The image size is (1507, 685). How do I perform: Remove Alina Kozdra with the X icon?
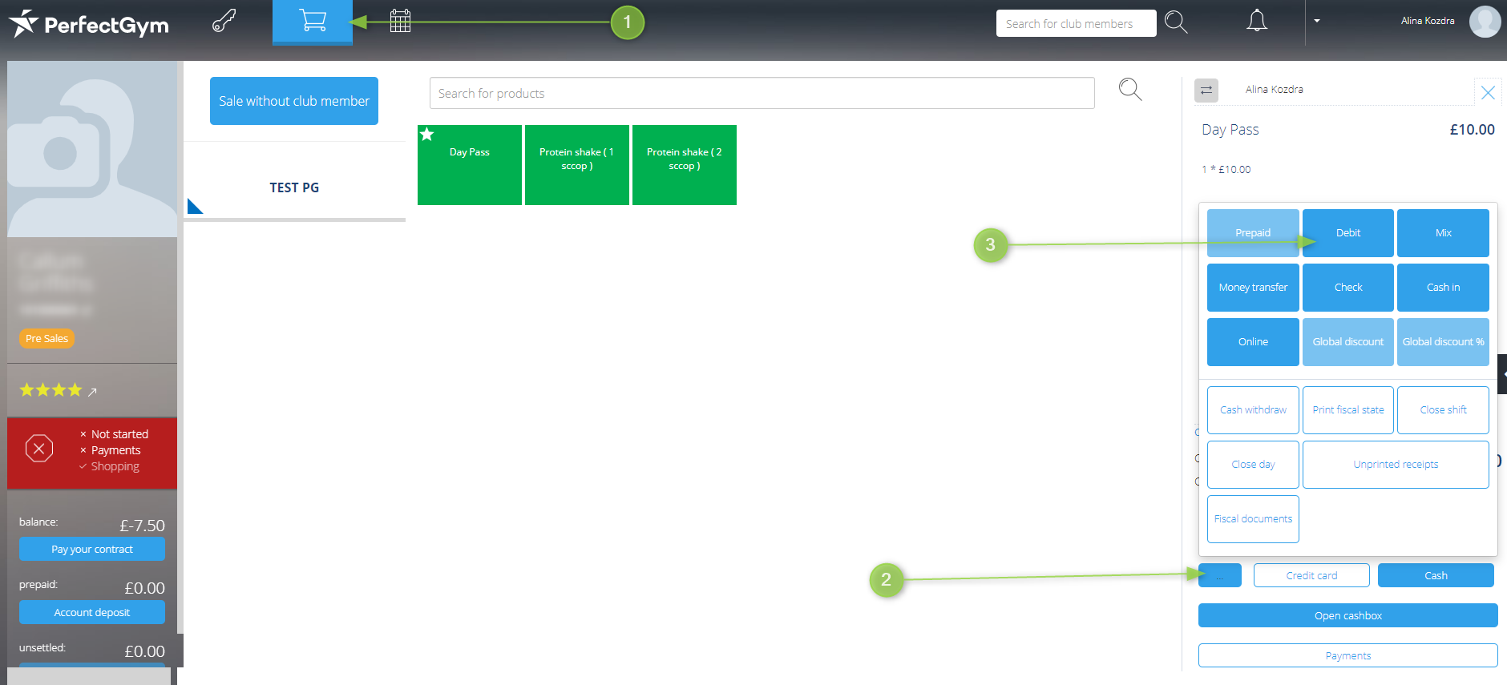[x=1488, y=93]
